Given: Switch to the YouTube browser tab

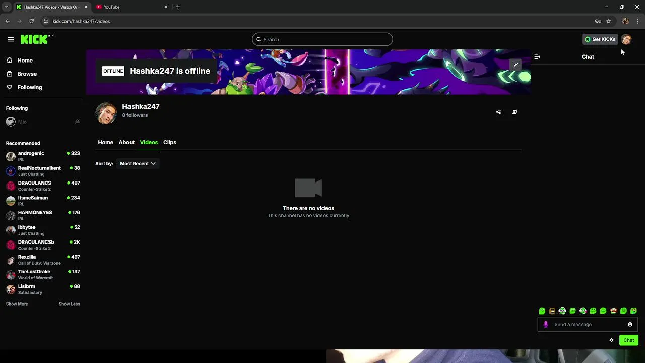Looking at the screenshot, I should coord(131,7).
